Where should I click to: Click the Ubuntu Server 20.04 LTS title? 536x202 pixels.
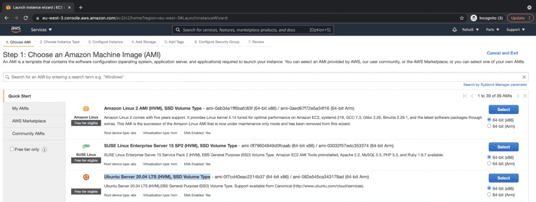pos(157,177)
